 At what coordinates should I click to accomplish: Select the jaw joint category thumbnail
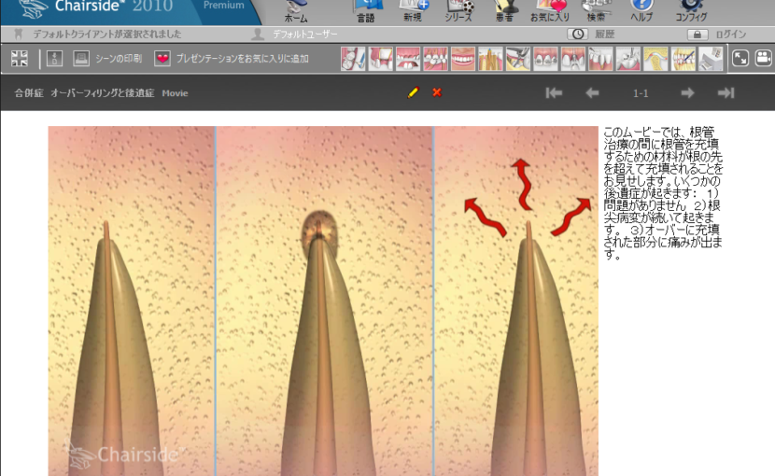(x=655, y=59)
